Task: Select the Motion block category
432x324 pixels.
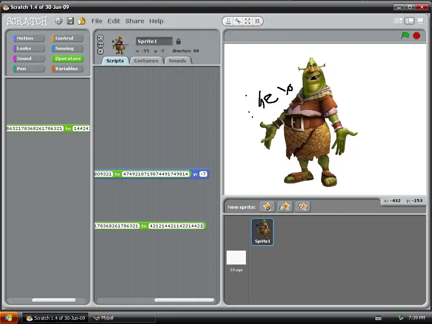Action: click(x=29, y=38)
